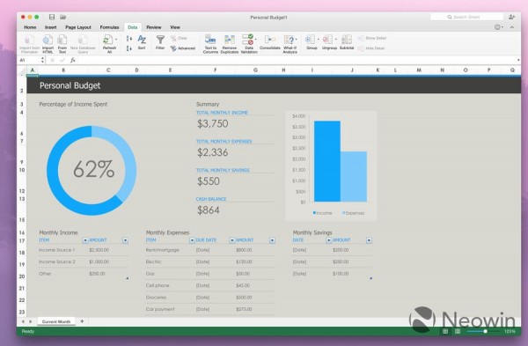The width and height of the screenshot is (528, 346).
Task: Open the Insert ribbon tab
Action: (x=50, y=27)
